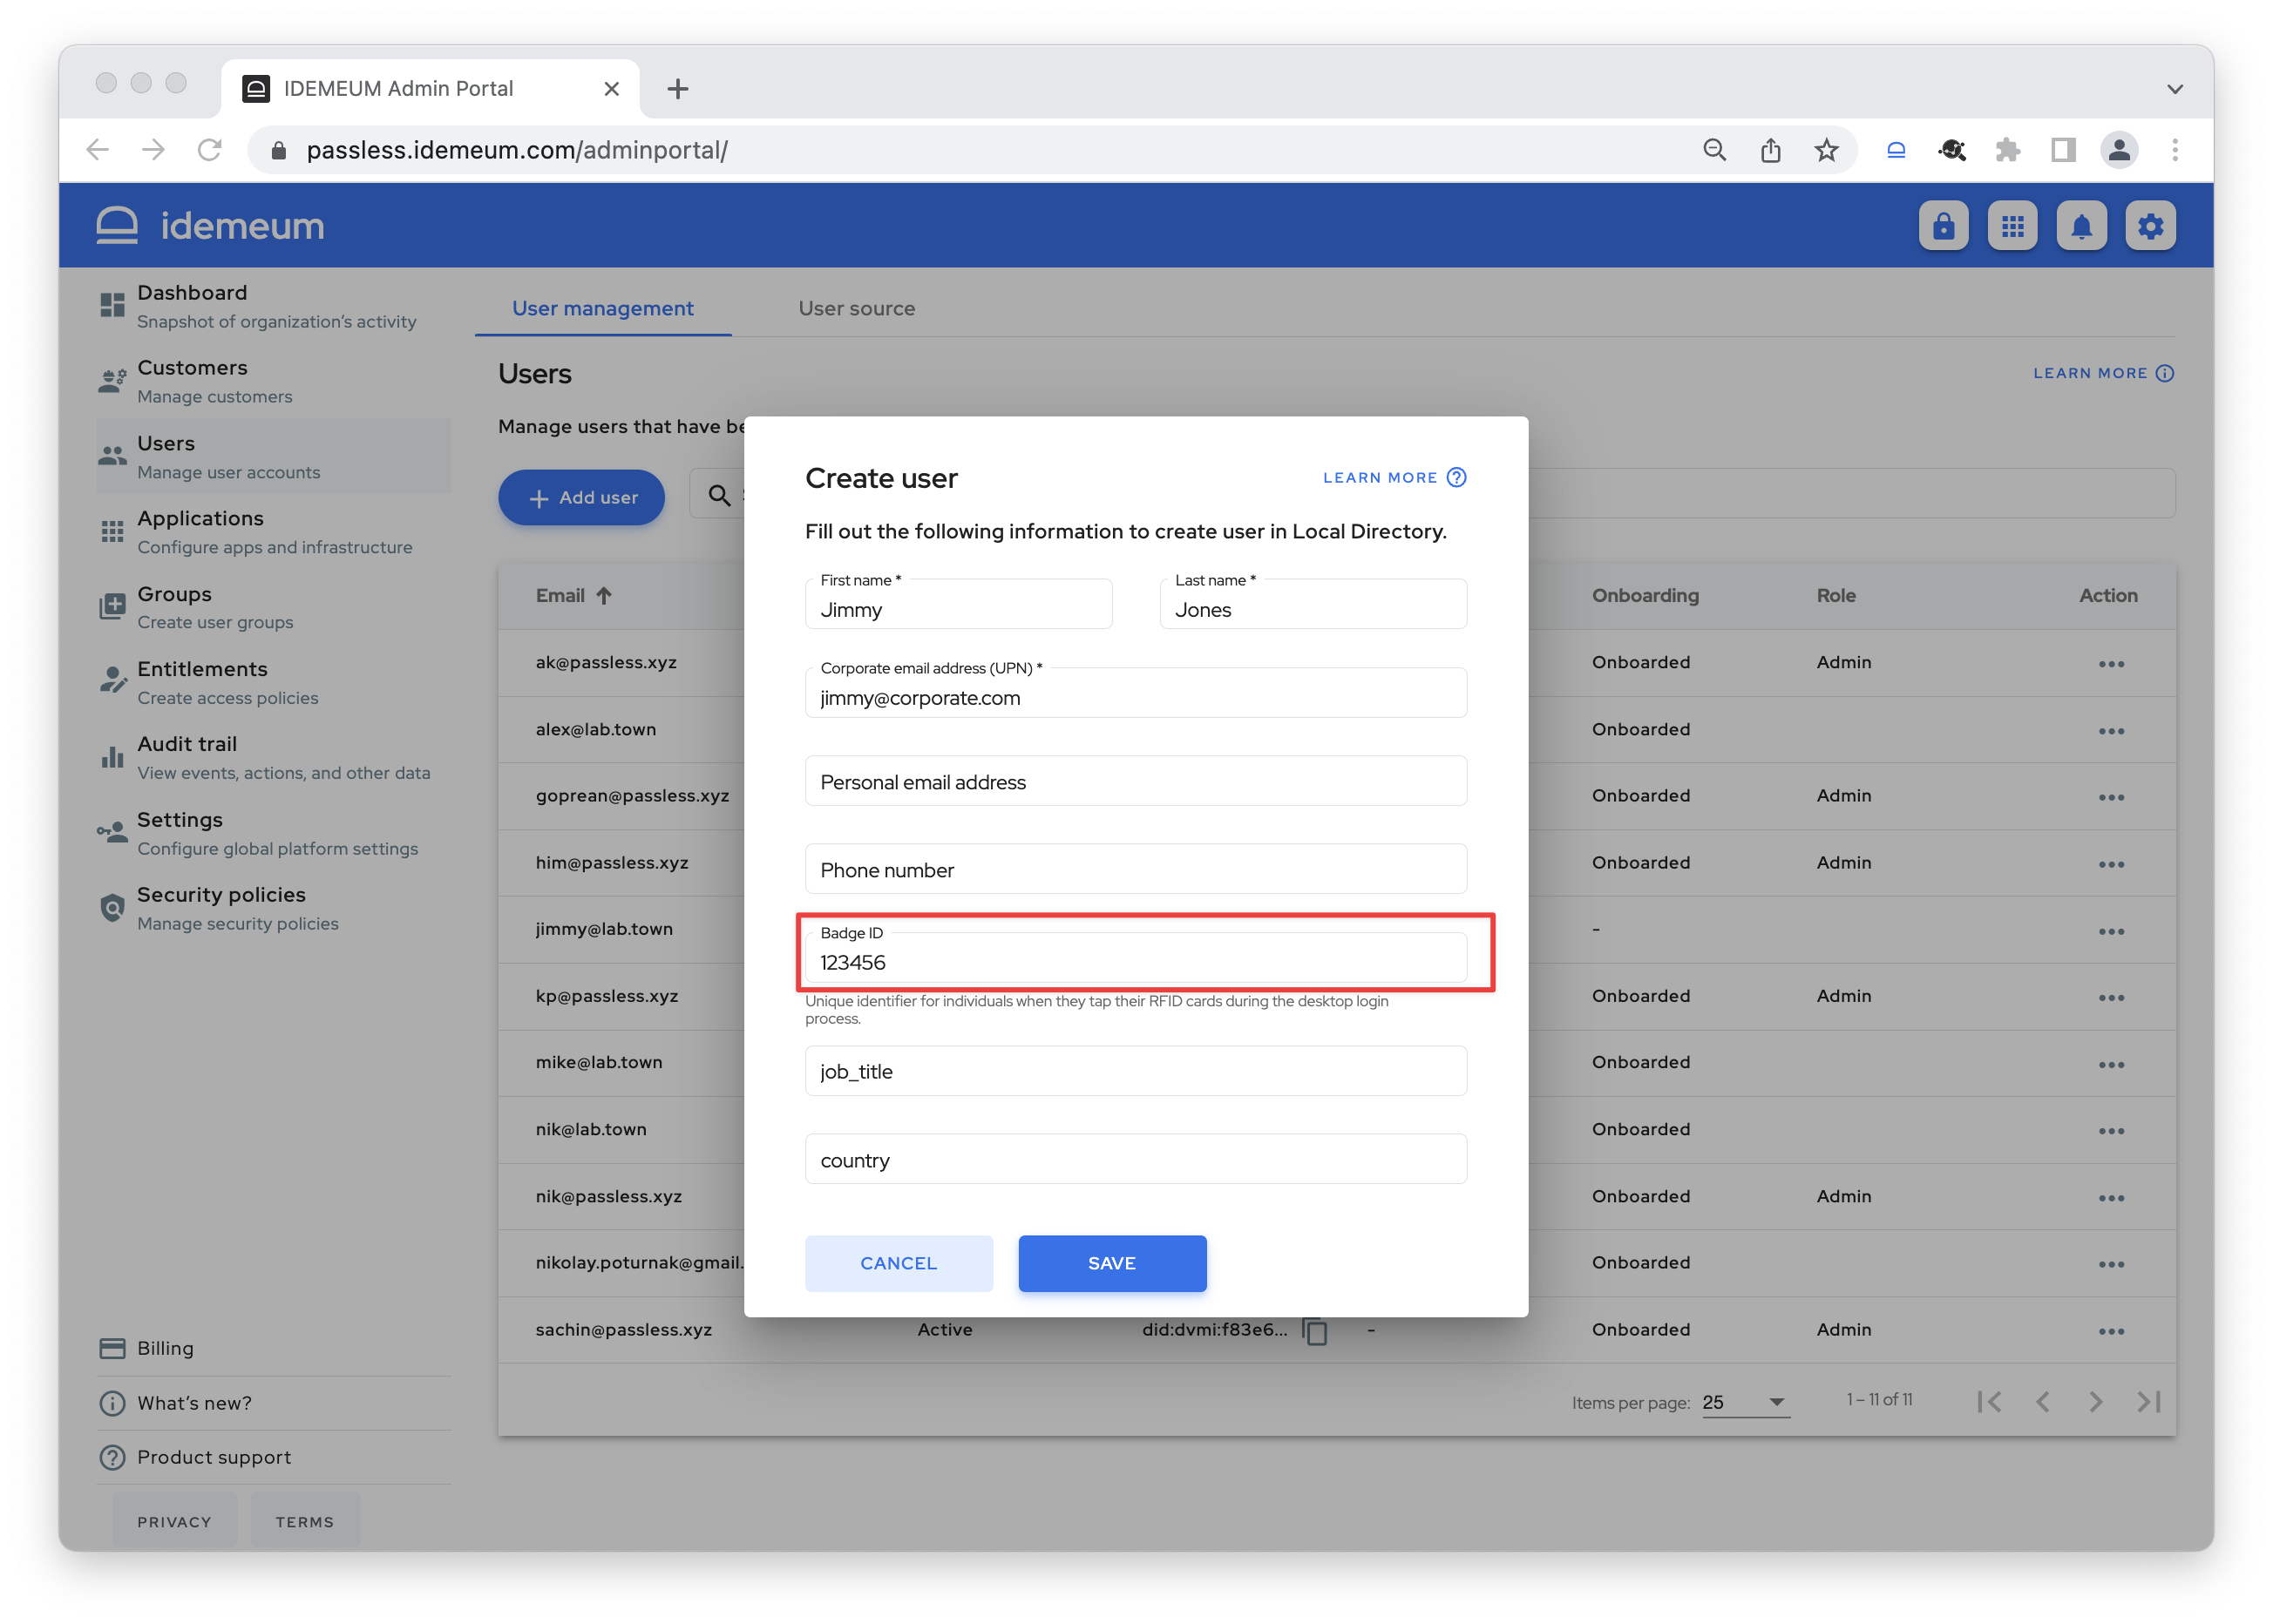Switch to User source tab
Screen dimensions: 2273x1624
[857, 308]
